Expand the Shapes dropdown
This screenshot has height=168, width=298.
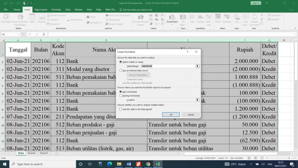point(59,20)
